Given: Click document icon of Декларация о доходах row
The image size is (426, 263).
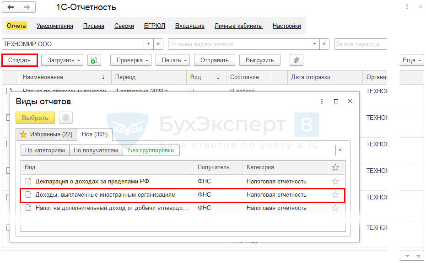Looking at the screenshot, I should (28, 181).
